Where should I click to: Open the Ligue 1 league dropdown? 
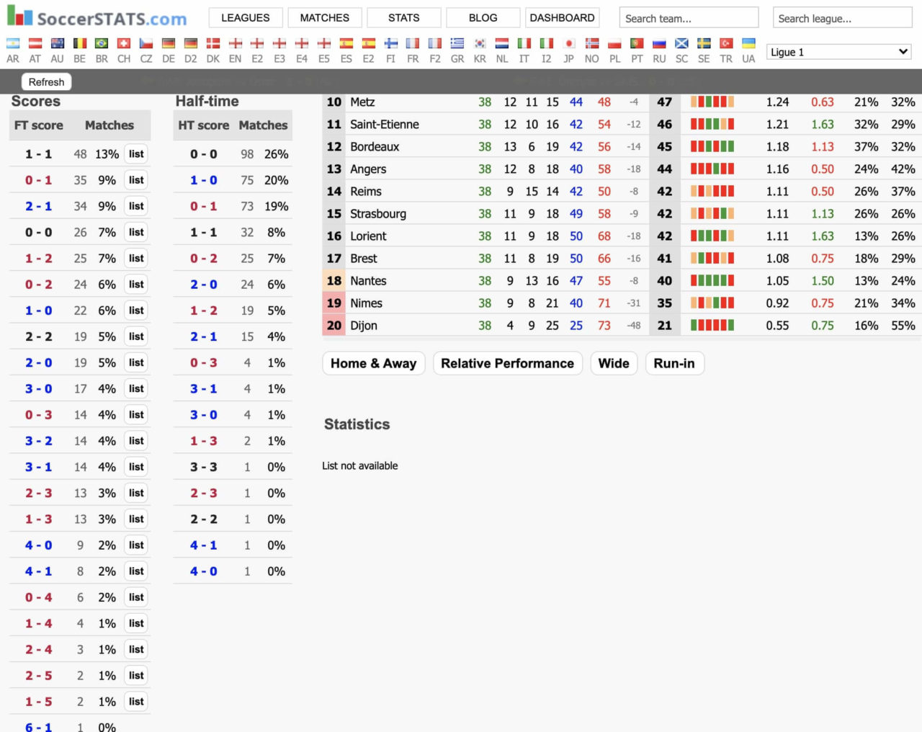(838, 52)
